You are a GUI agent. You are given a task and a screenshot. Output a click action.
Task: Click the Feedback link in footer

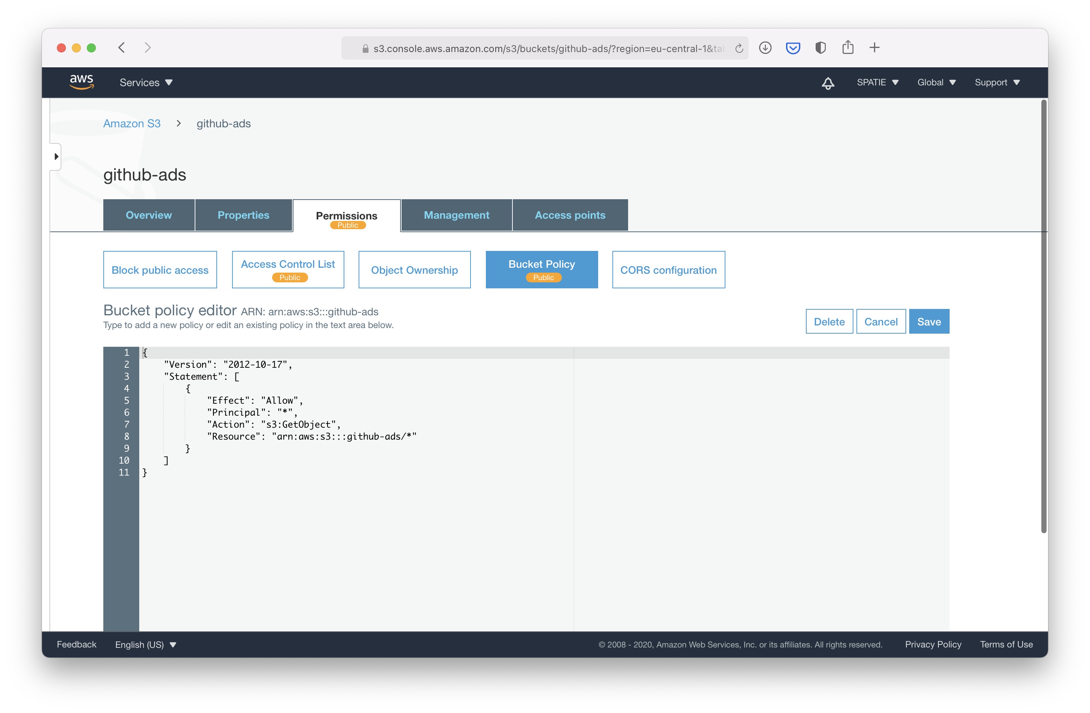[x=76, y=644]
